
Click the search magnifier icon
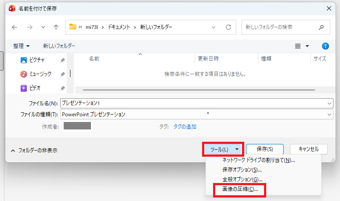coord(322,27)
